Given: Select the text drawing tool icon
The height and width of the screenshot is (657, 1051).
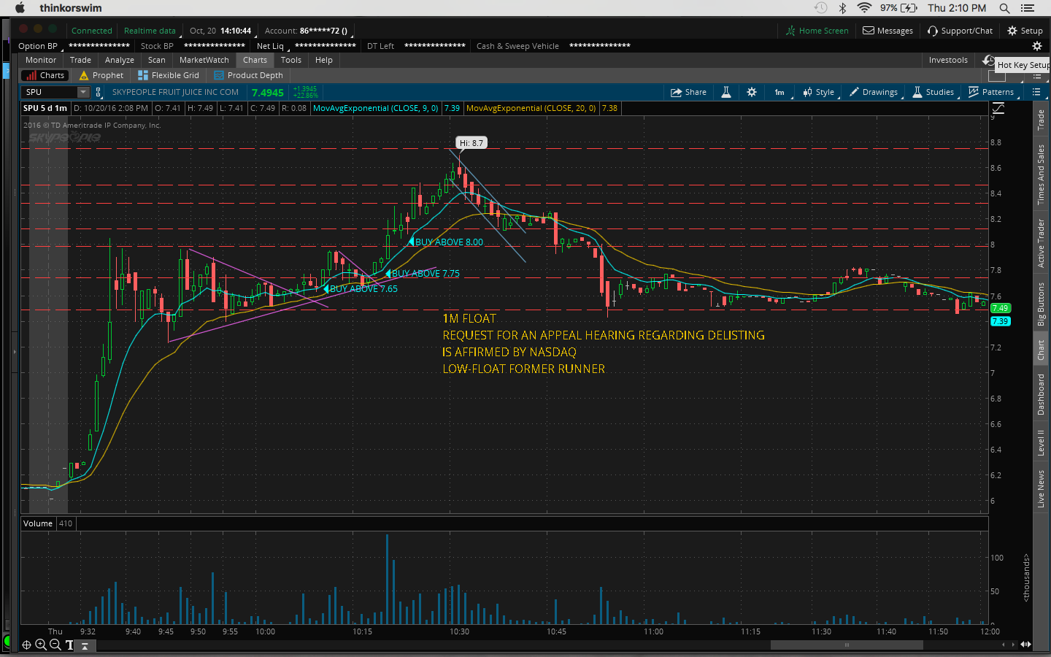Looking at the screenshot, I should [69, 645].
